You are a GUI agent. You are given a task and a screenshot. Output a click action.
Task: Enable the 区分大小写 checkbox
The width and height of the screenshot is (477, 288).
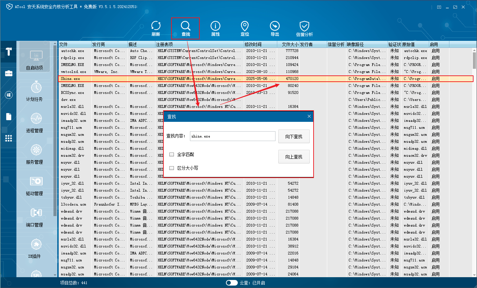click(x=172, y=168)
